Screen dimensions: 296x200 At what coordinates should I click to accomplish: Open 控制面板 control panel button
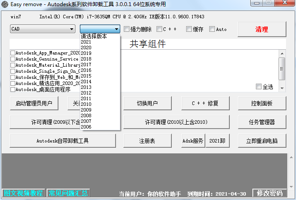pos(262,103)
